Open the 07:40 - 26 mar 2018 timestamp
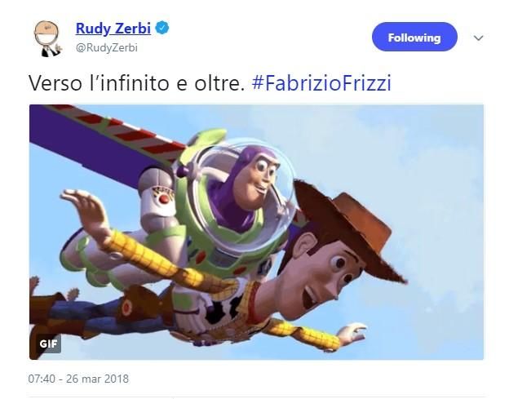Image resolution: width=509 pixels, height=399 pixels. 78,379
